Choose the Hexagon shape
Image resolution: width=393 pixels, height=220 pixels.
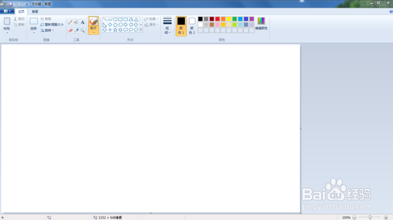(x=121, y=24)
